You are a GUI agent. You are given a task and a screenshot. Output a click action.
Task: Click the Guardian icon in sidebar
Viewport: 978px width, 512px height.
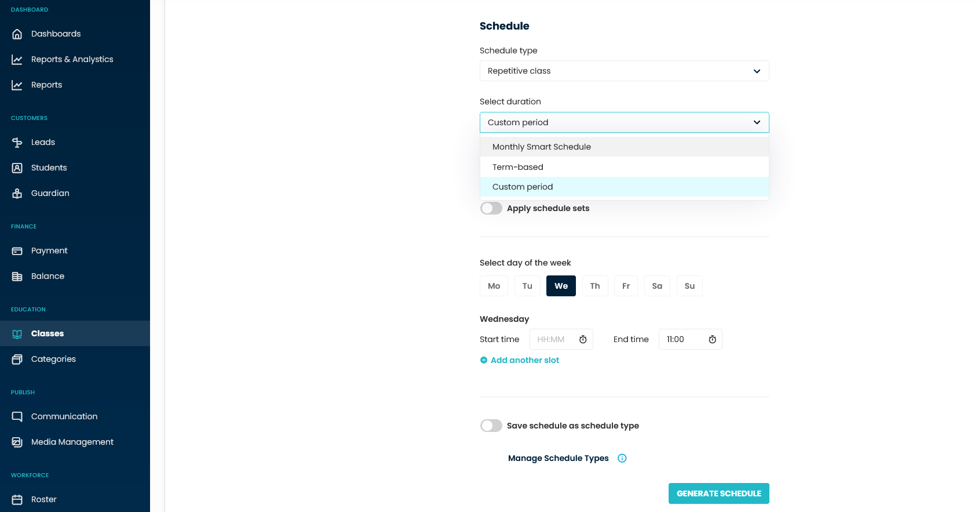(17, 193)
